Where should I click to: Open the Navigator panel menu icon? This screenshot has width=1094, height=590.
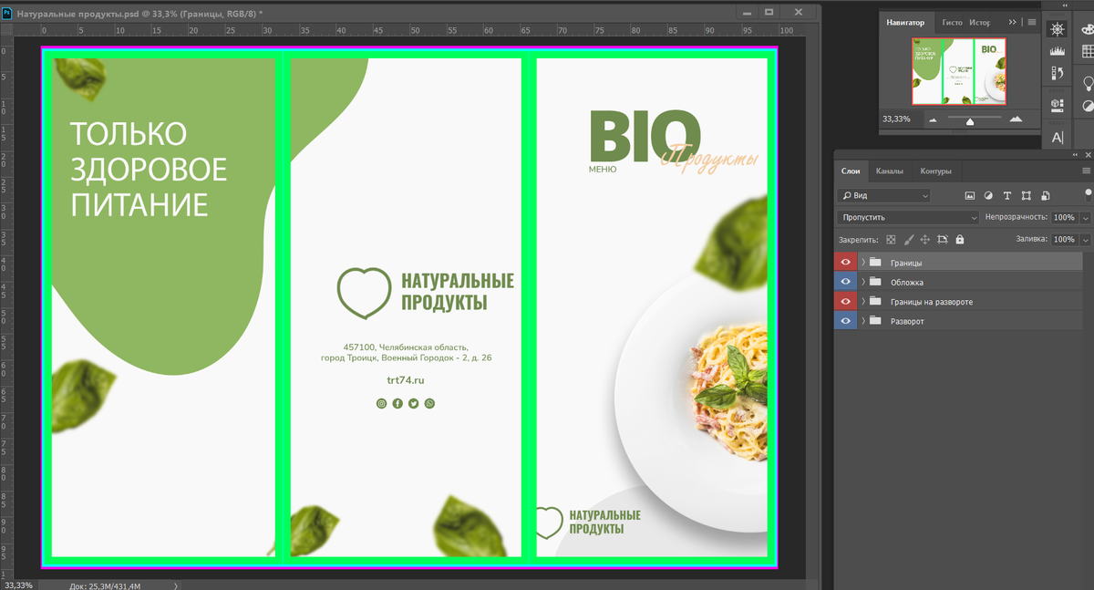pos(1031,22)
